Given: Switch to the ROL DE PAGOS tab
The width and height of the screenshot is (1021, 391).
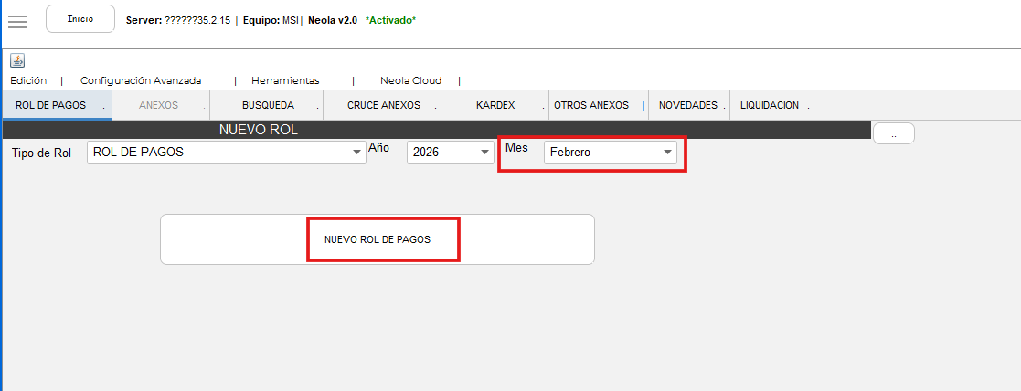Looking at the screenshot, I should click(x=51, y=105).
